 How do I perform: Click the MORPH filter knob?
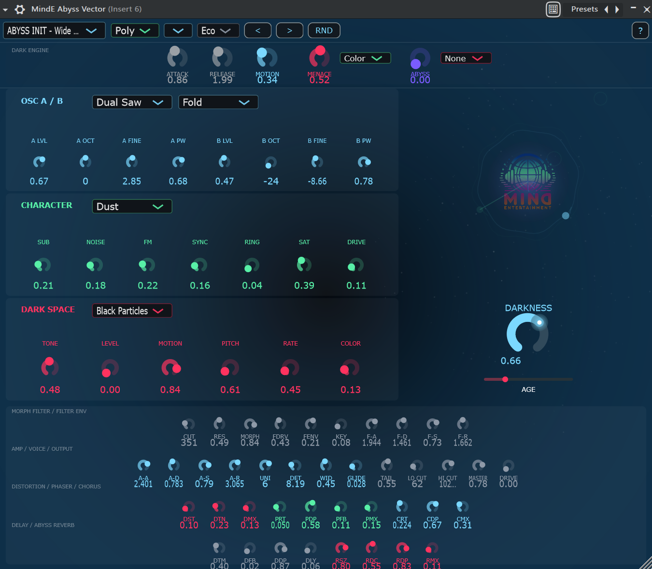[x=250, y=424]
